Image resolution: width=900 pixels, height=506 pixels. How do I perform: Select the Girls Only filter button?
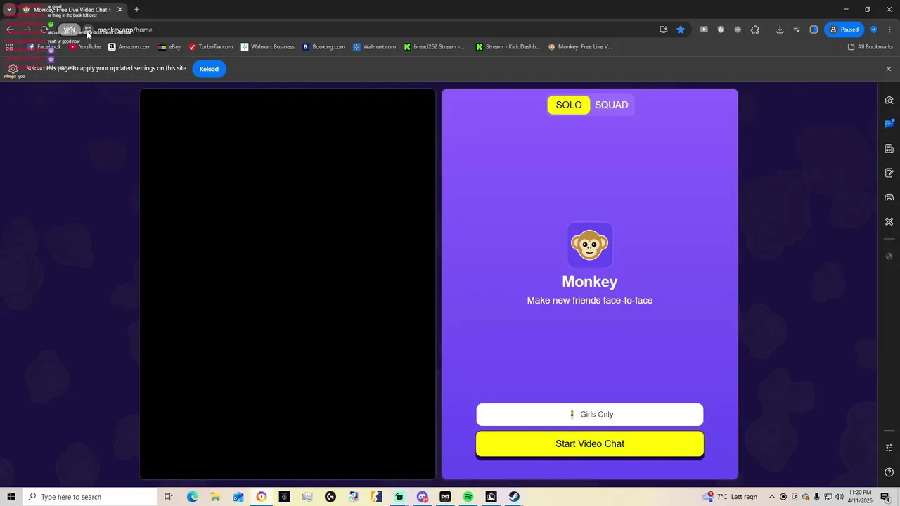589,415
